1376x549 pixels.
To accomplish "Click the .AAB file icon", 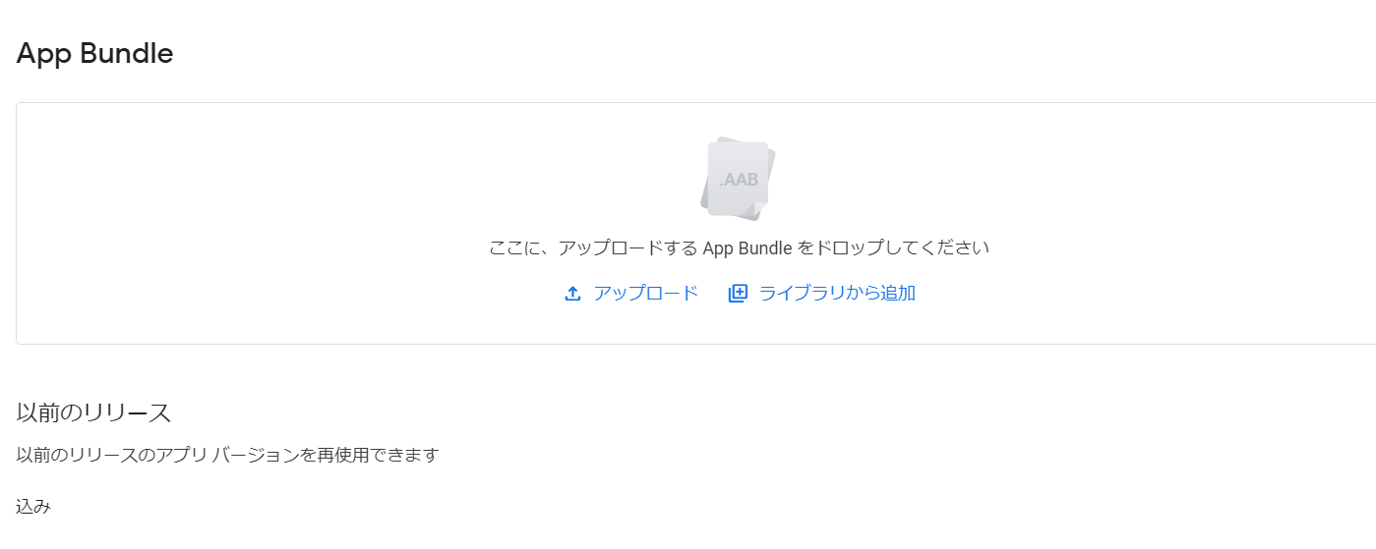I will click(x=739, y=179).
